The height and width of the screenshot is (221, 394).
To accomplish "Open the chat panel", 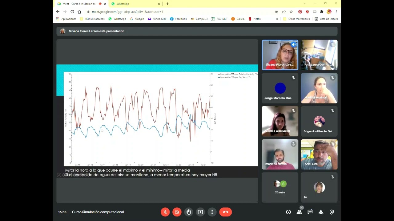I will click(x=310, y=212).
